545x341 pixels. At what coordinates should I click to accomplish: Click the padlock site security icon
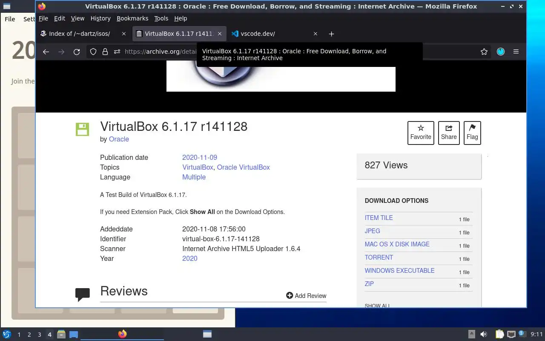[105, 52]
